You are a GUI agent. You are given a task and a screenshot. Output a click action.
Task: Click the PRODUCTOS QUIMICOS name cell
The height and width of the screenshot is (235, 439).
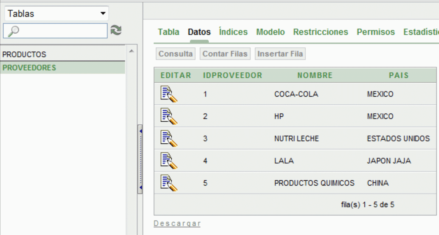pos(314,183)
